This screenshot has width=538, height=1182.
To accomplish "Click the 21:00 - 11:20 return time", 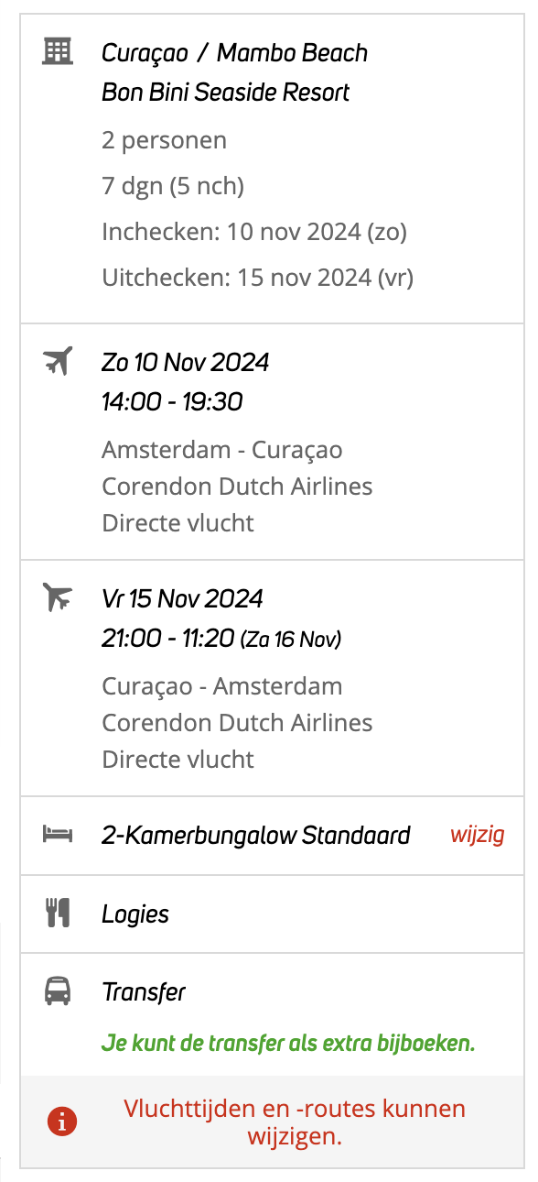I will tap(168, 638).
